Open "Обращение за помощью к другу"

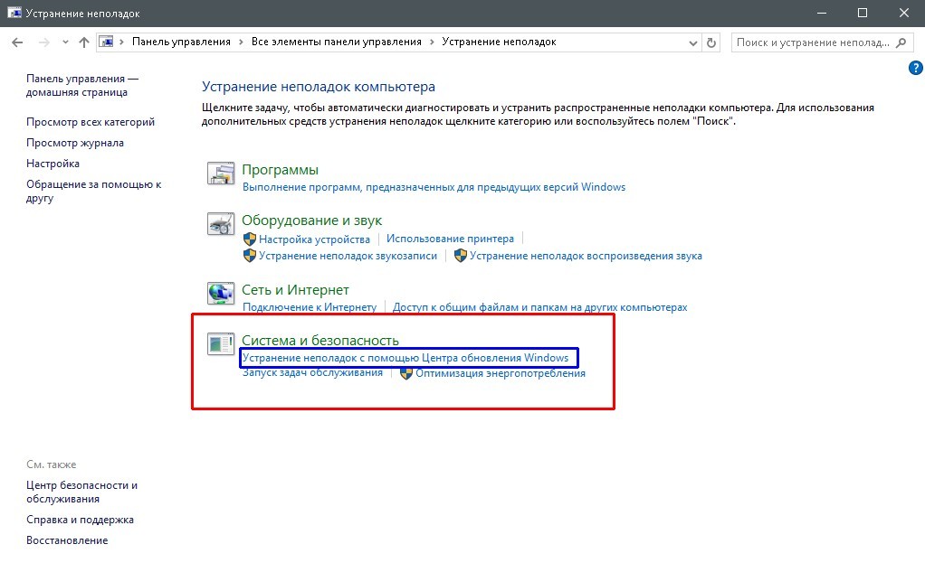(x=93, y=191)
